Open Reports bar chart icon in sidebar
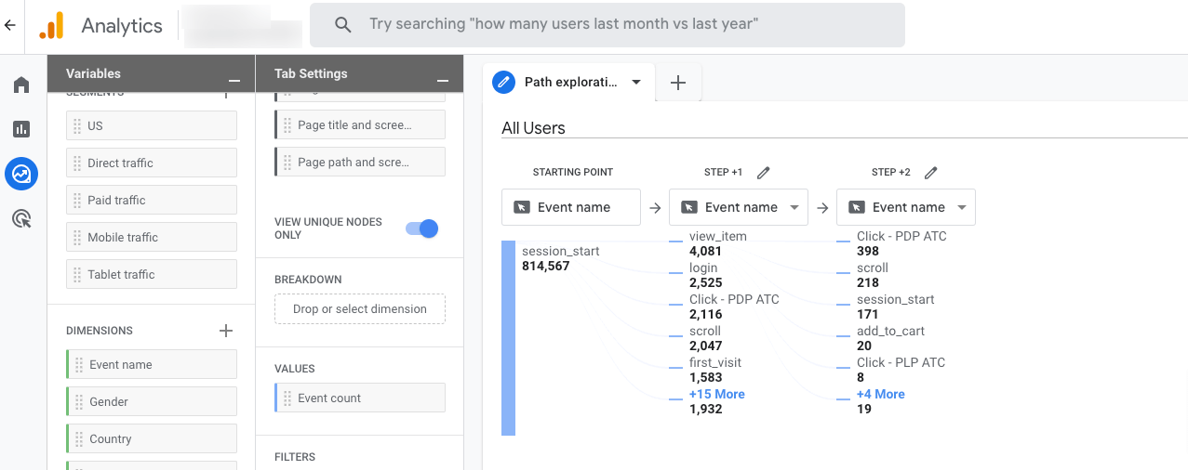The height and width of the screenshot is (470, 1188). point(21,129)
